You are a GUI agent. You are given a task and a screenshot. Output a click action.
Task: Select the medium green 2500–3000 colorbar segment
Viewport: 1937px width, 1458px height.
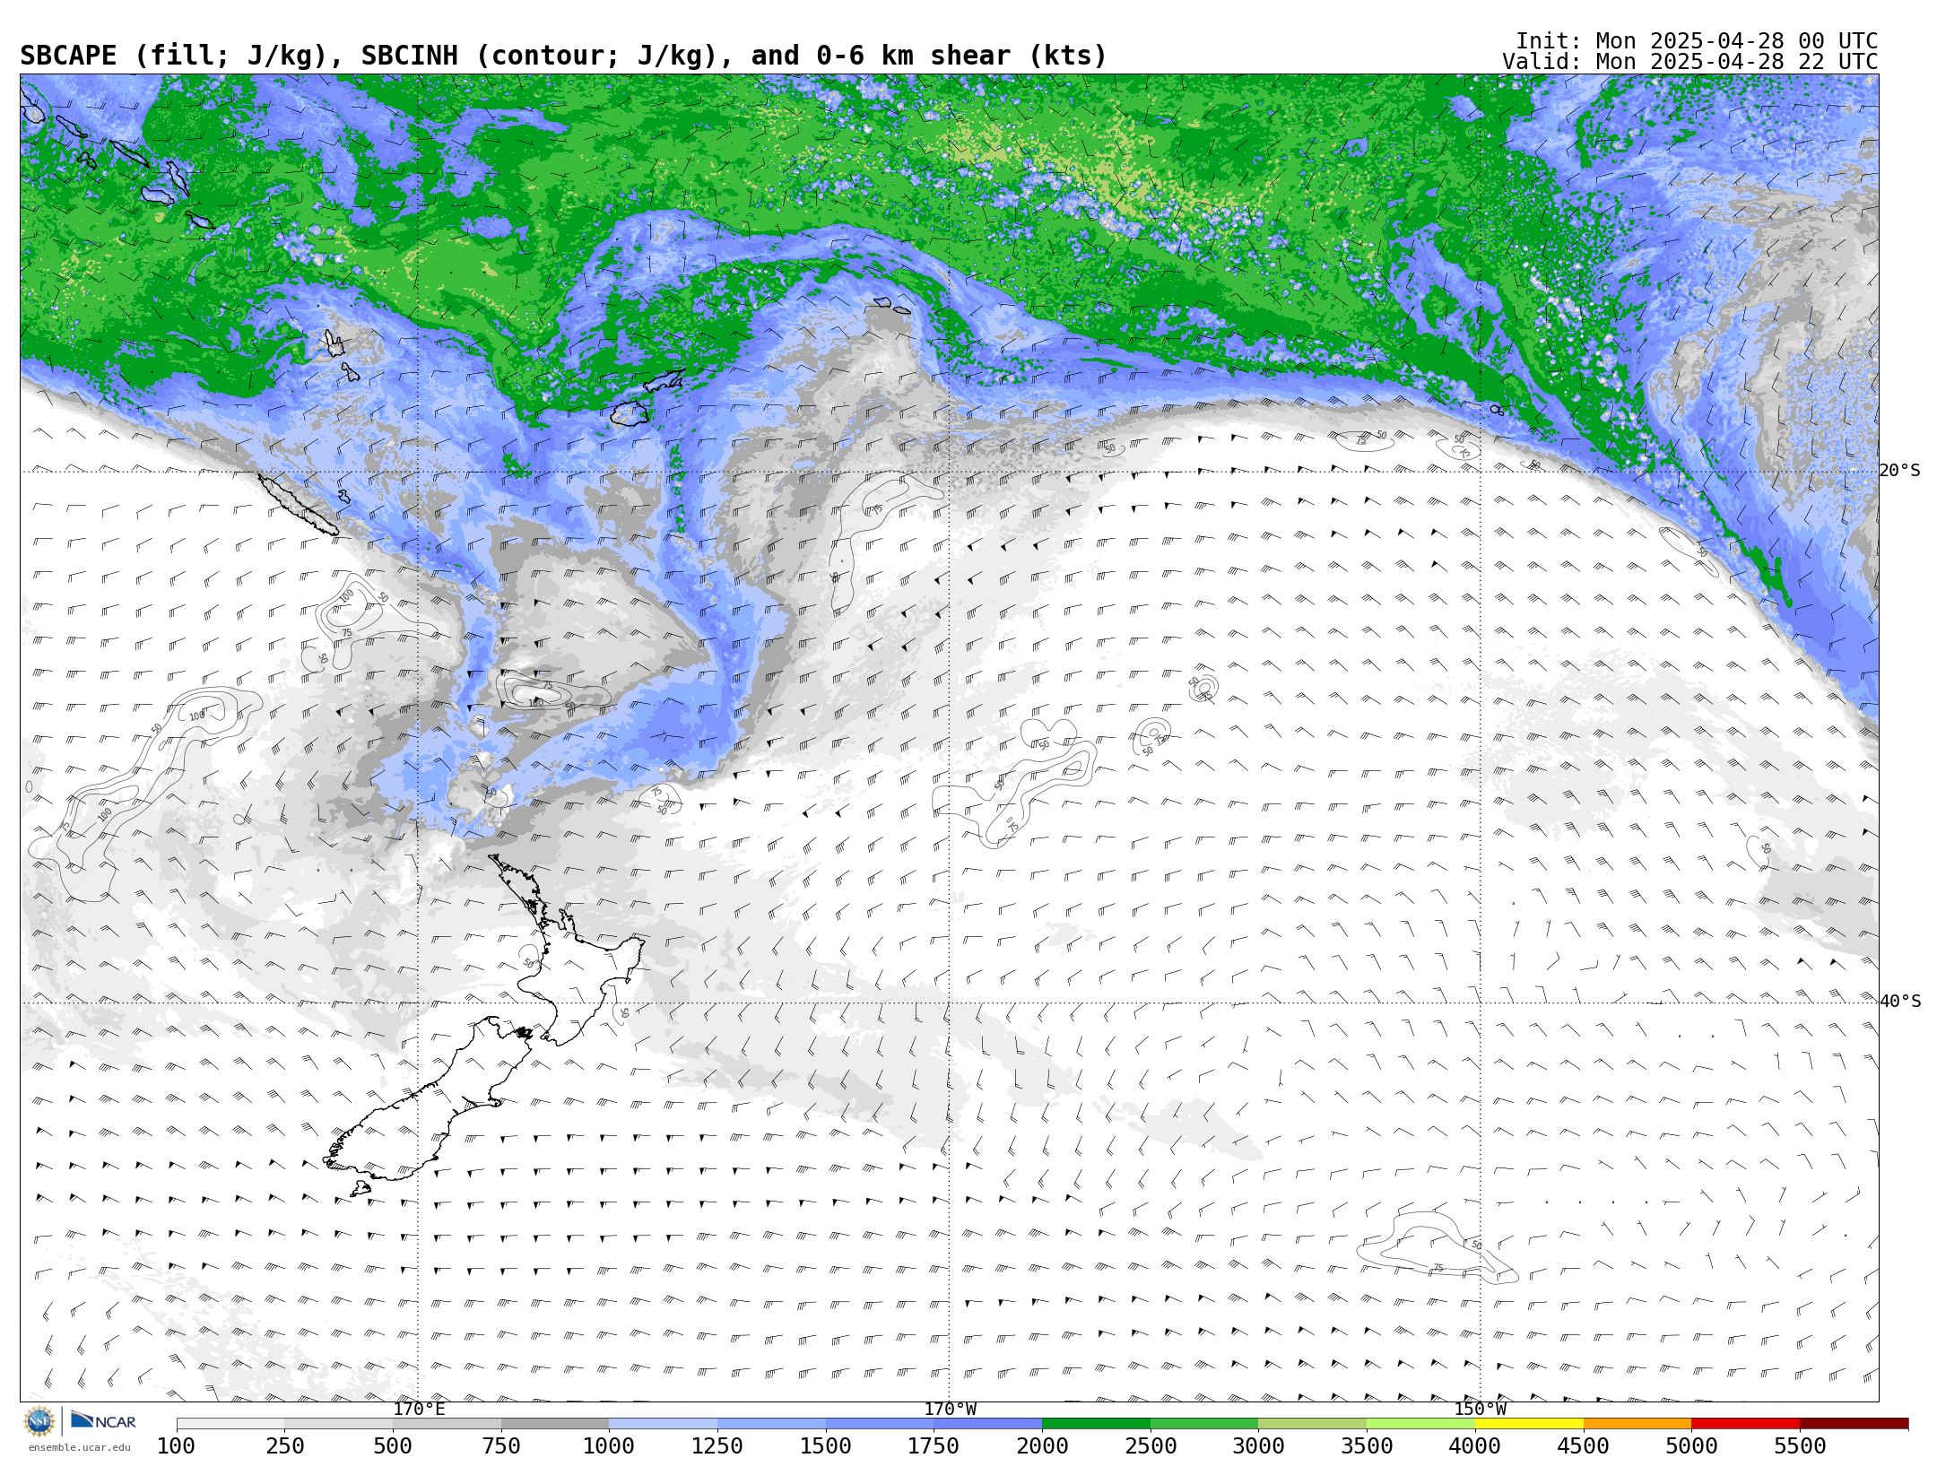(1204, 1424)
